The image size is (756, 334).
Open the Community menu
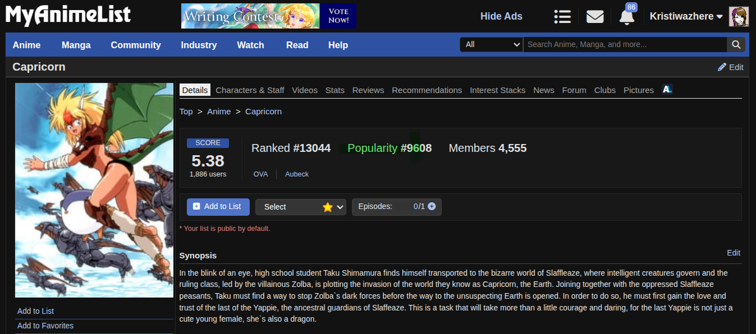136,45
